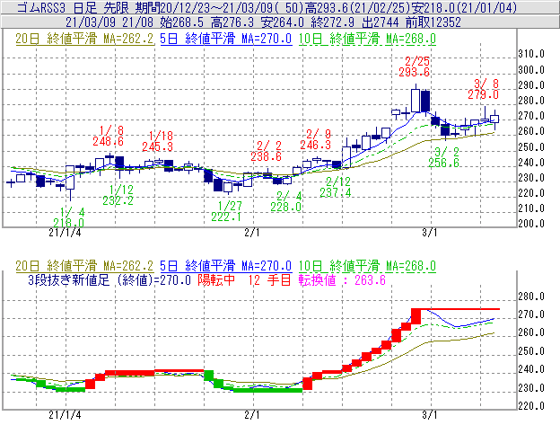Click the 280.0 axis label on lower chart

pyautogui.click(x=531, y=297)
